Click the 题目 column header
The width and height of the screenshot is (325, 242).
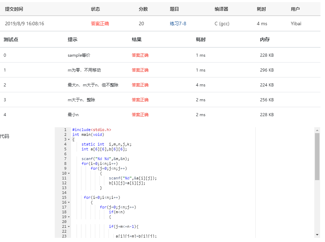pos(174,9)
